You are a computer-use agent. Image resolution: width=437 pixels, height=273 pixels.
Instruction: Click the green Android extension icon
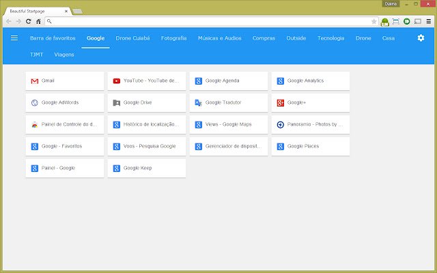click(x=385, y=22)
